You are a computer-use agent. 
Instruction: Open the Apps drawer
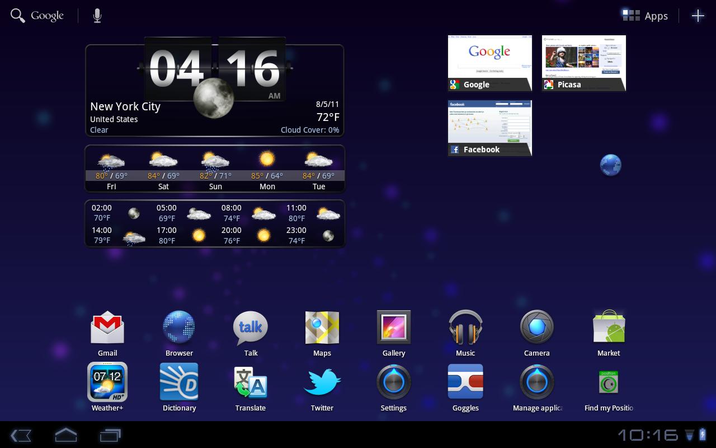645,16
